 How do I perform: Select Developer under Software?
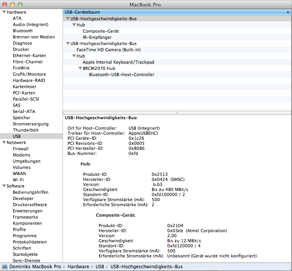tap(23, 198)
